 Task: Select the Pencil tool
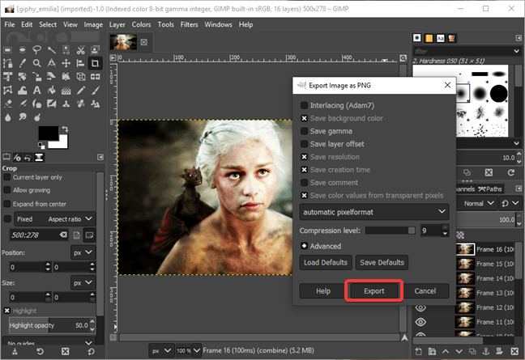(81, 91)
